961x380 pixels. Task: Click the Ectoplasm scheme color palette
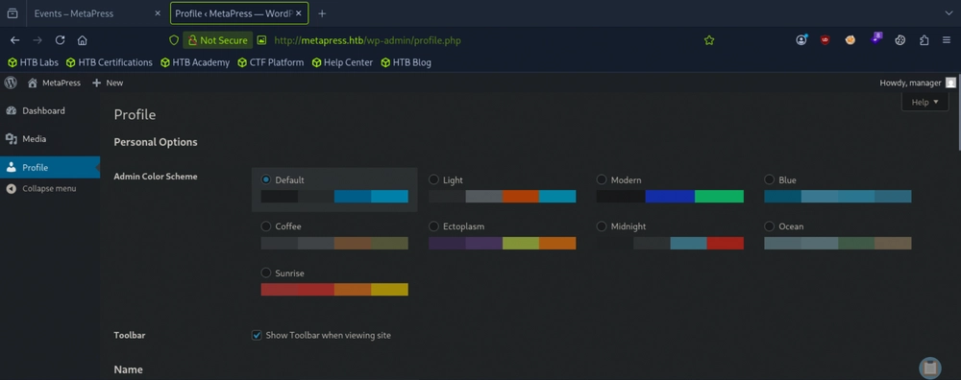coord(503,243)
